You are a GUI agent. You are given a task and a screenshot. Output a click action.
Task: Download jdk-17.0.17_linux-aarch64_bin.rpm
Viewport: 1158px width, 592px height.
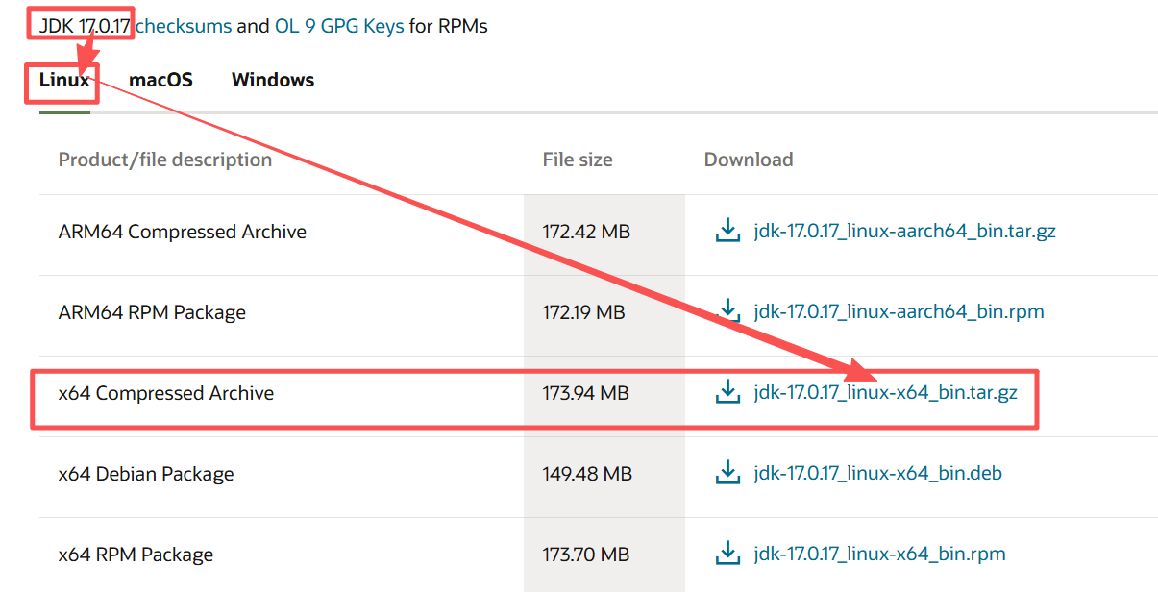point(899,312)
